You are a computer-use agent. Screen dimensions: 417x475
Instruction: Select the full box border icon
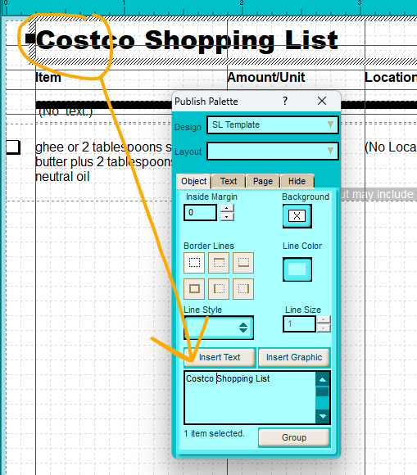tap(194, 289)
